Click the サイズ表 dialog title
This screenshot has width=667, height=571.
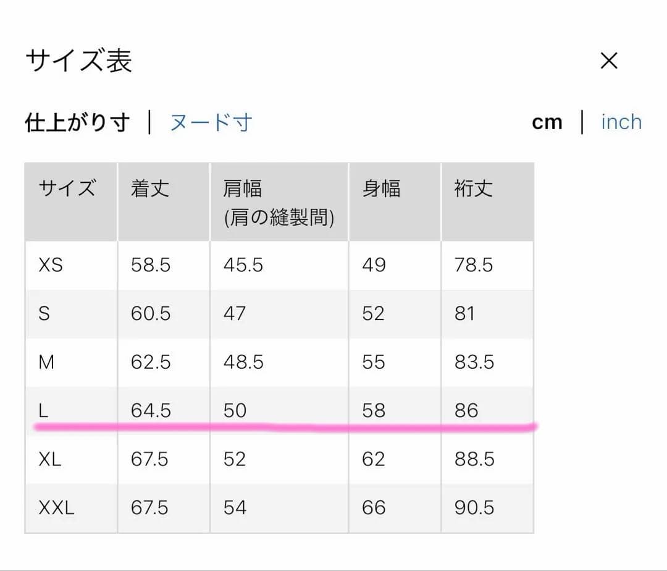coord(78,60)
